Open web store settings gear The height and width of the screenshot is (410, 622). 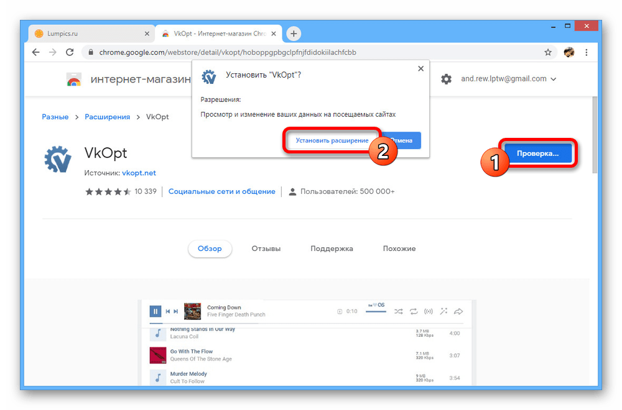(x=446, y=79)
